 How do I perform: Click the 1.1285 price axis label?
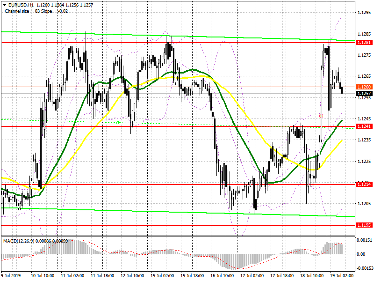(x=364, y=34)
